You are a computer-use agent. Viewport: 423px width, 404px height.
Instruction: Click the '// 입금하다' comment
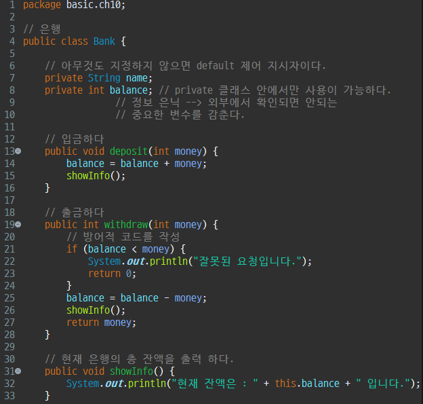point(75,139)
